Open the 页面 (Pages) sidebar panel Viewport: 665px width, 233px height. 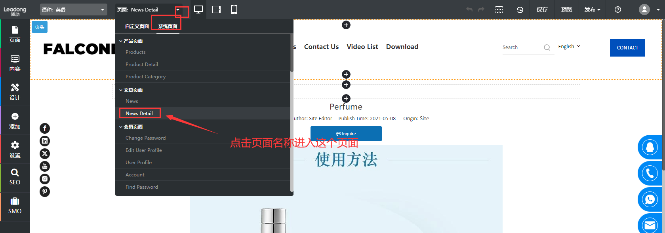[15, 34]
